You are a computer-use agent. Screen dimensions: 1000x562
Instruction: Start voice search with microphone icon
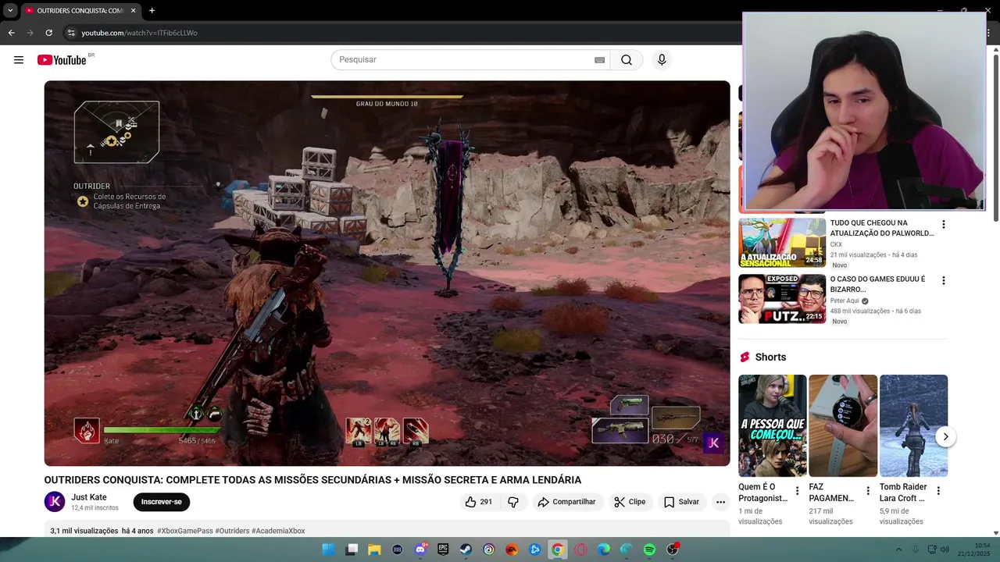662,60
